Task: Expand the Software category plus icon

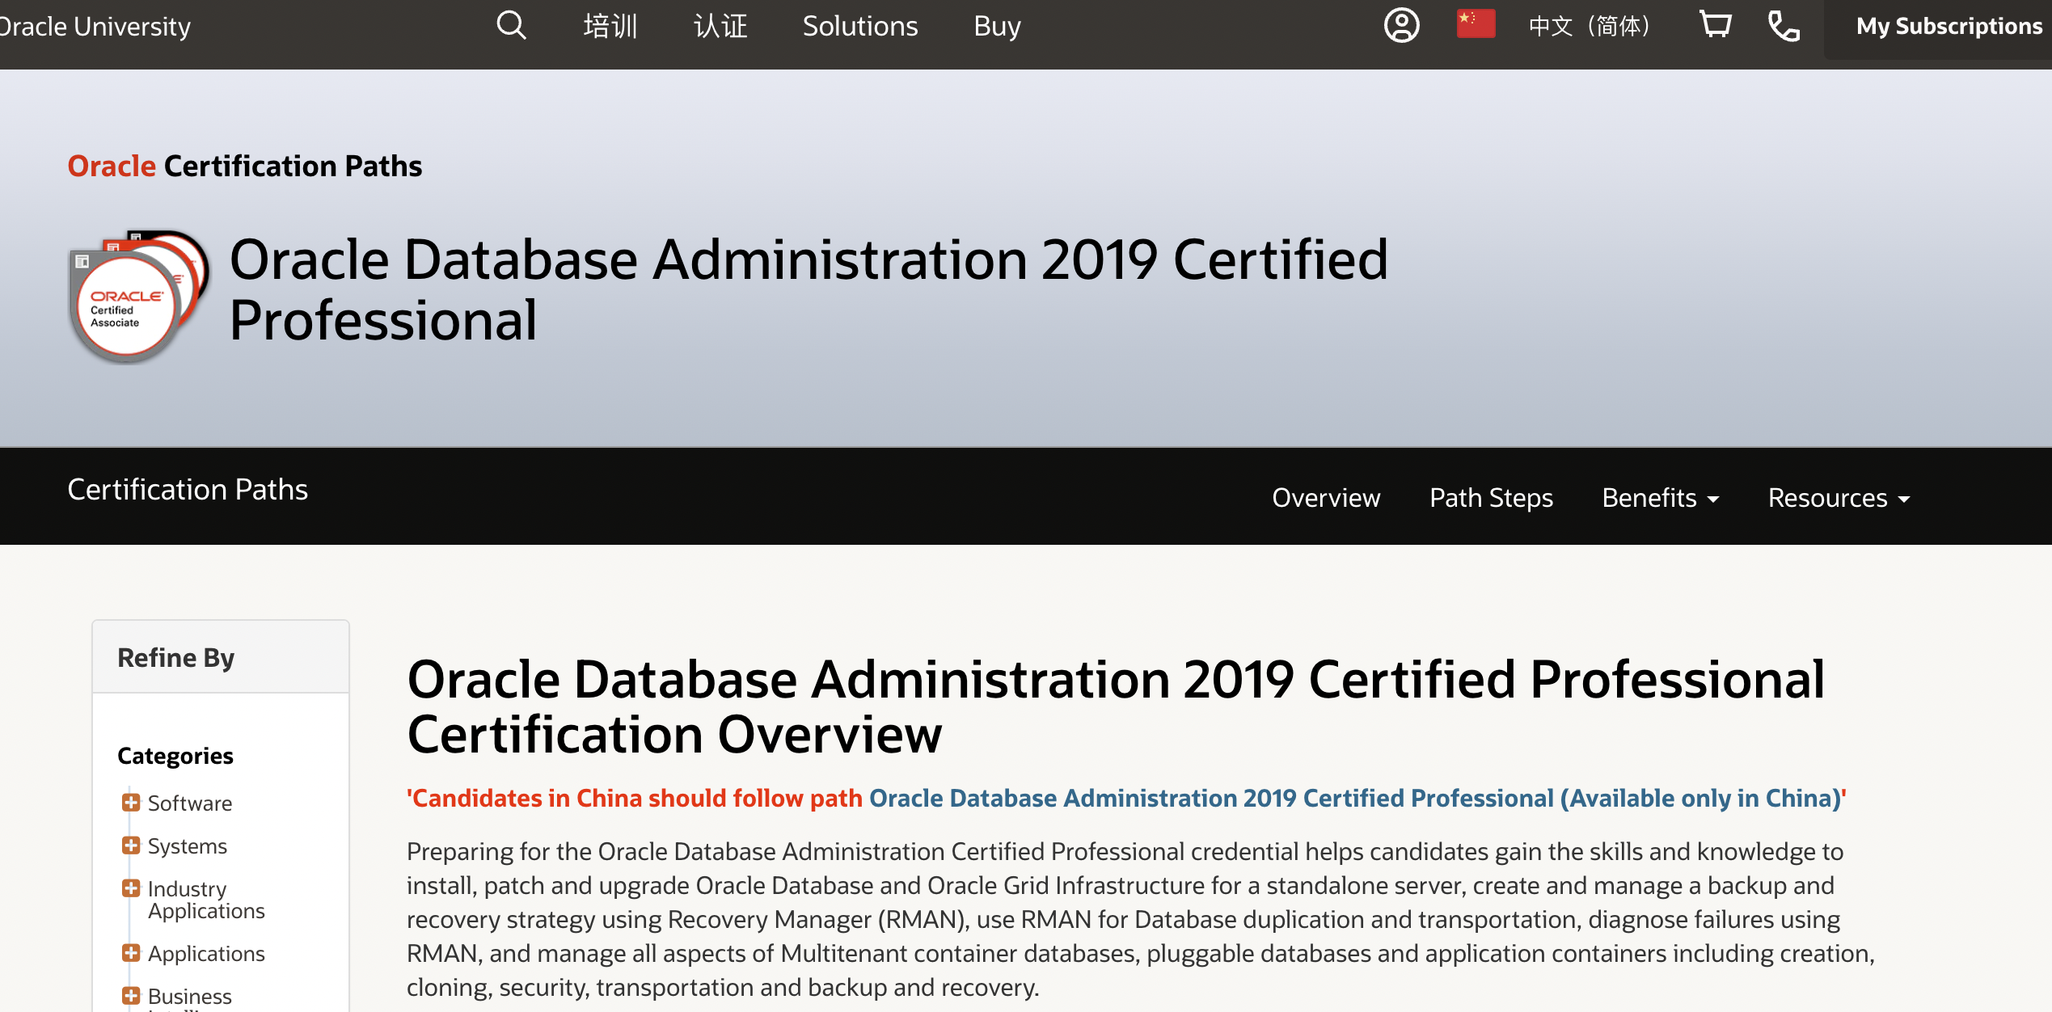Action: point(131,803)
